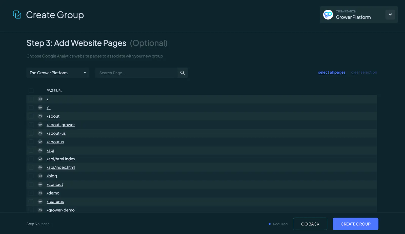Click link icon beside /about-us
This screenshot has width=405, height=234.
(40, 133)
